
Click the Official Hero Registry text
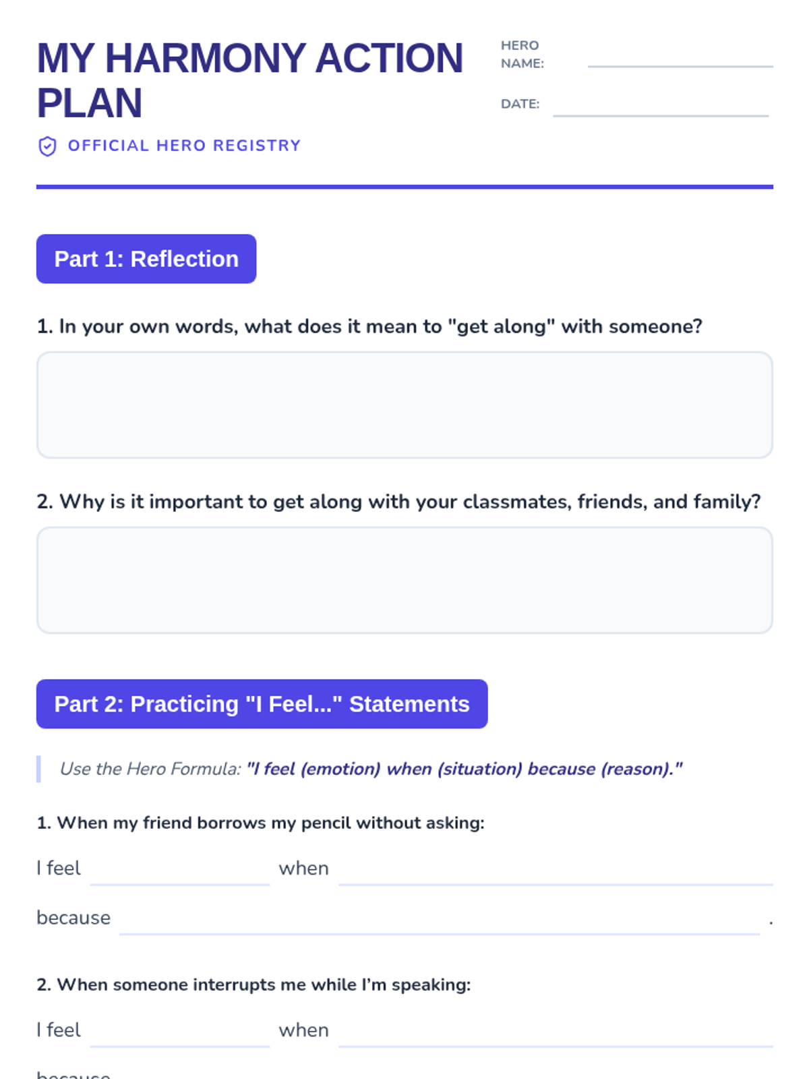click(184, 146)
